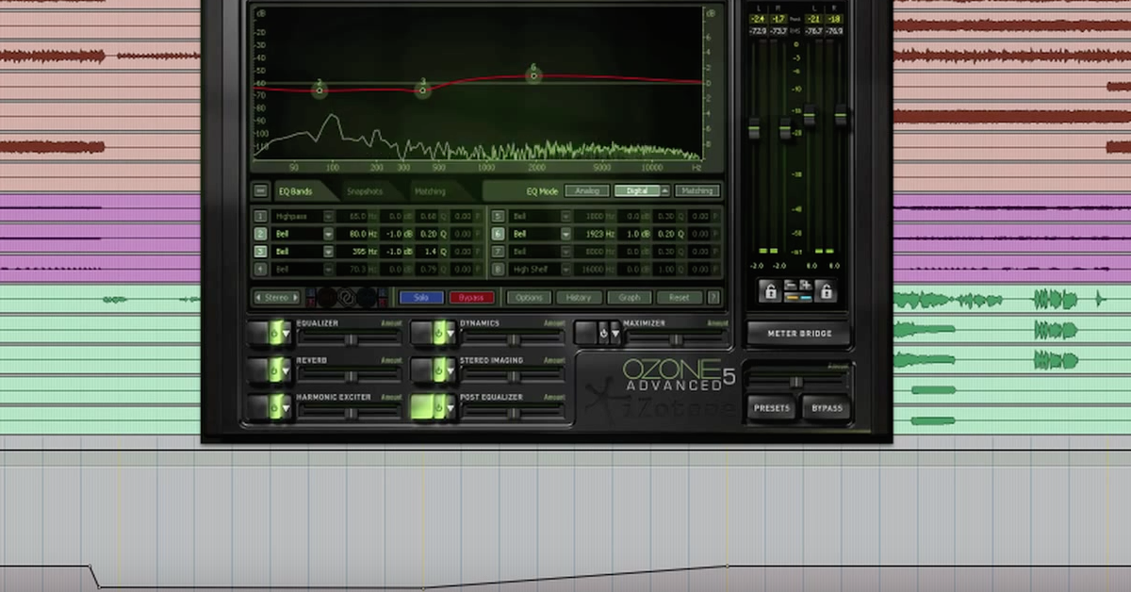Viewport: 1131px width, 592px height.
Task: Open the Options dialog
Action: click(x=529, y=297)
